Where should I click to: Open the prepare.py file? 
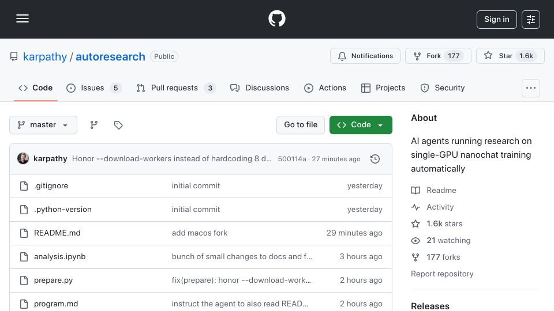[53, 280]
